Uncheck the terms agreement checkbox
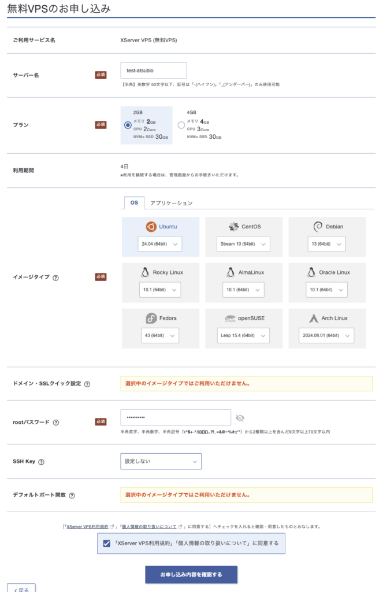This screenshot has height=592, width=383. pos(106,543)
